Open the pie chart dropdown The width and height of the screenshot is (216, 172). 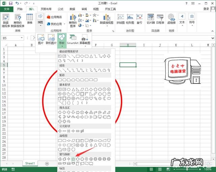(83, 26)
